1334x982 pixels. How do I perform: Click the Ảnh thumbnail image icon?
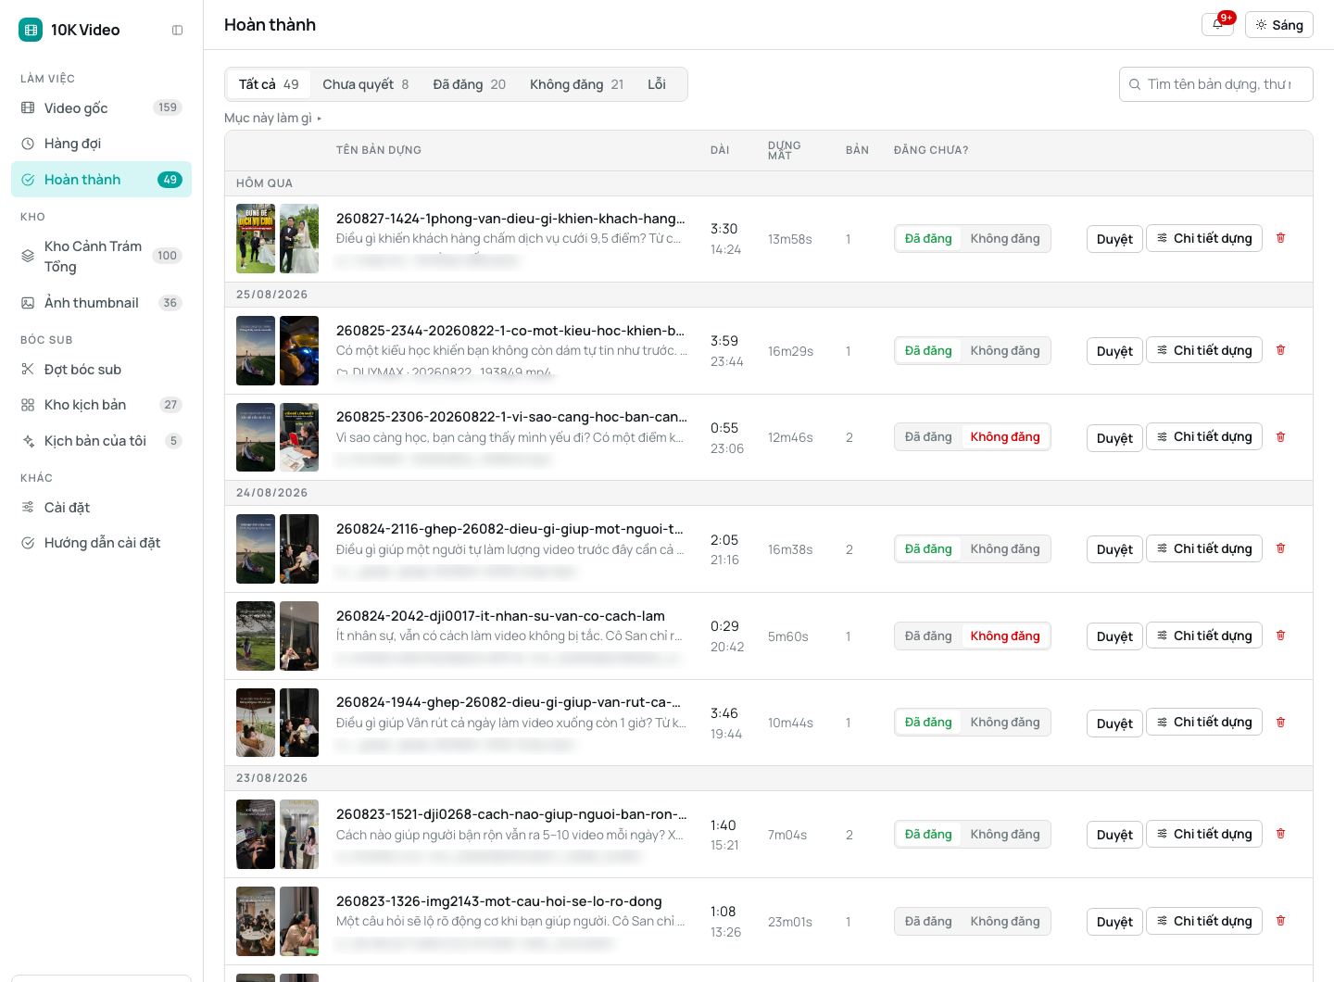coord(28,303)
